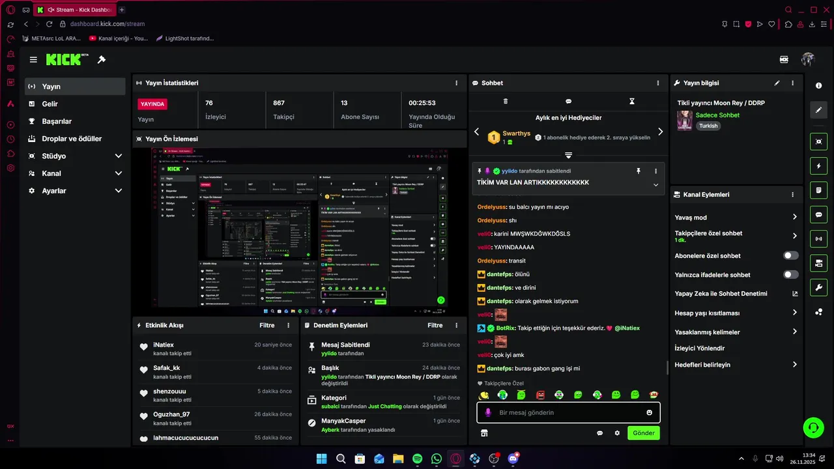Viewport: 834px width, 469px height.
Task: Edit stream info with the Yayın bilgisi pencil icon
Action: [777, 83]
